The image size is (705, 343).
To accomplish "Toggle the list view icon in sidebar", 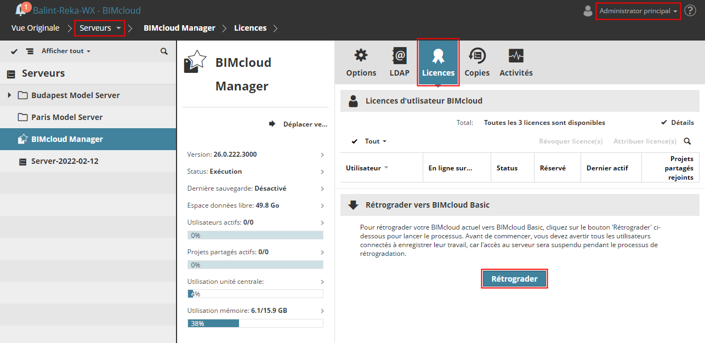I will click(30, 51).
